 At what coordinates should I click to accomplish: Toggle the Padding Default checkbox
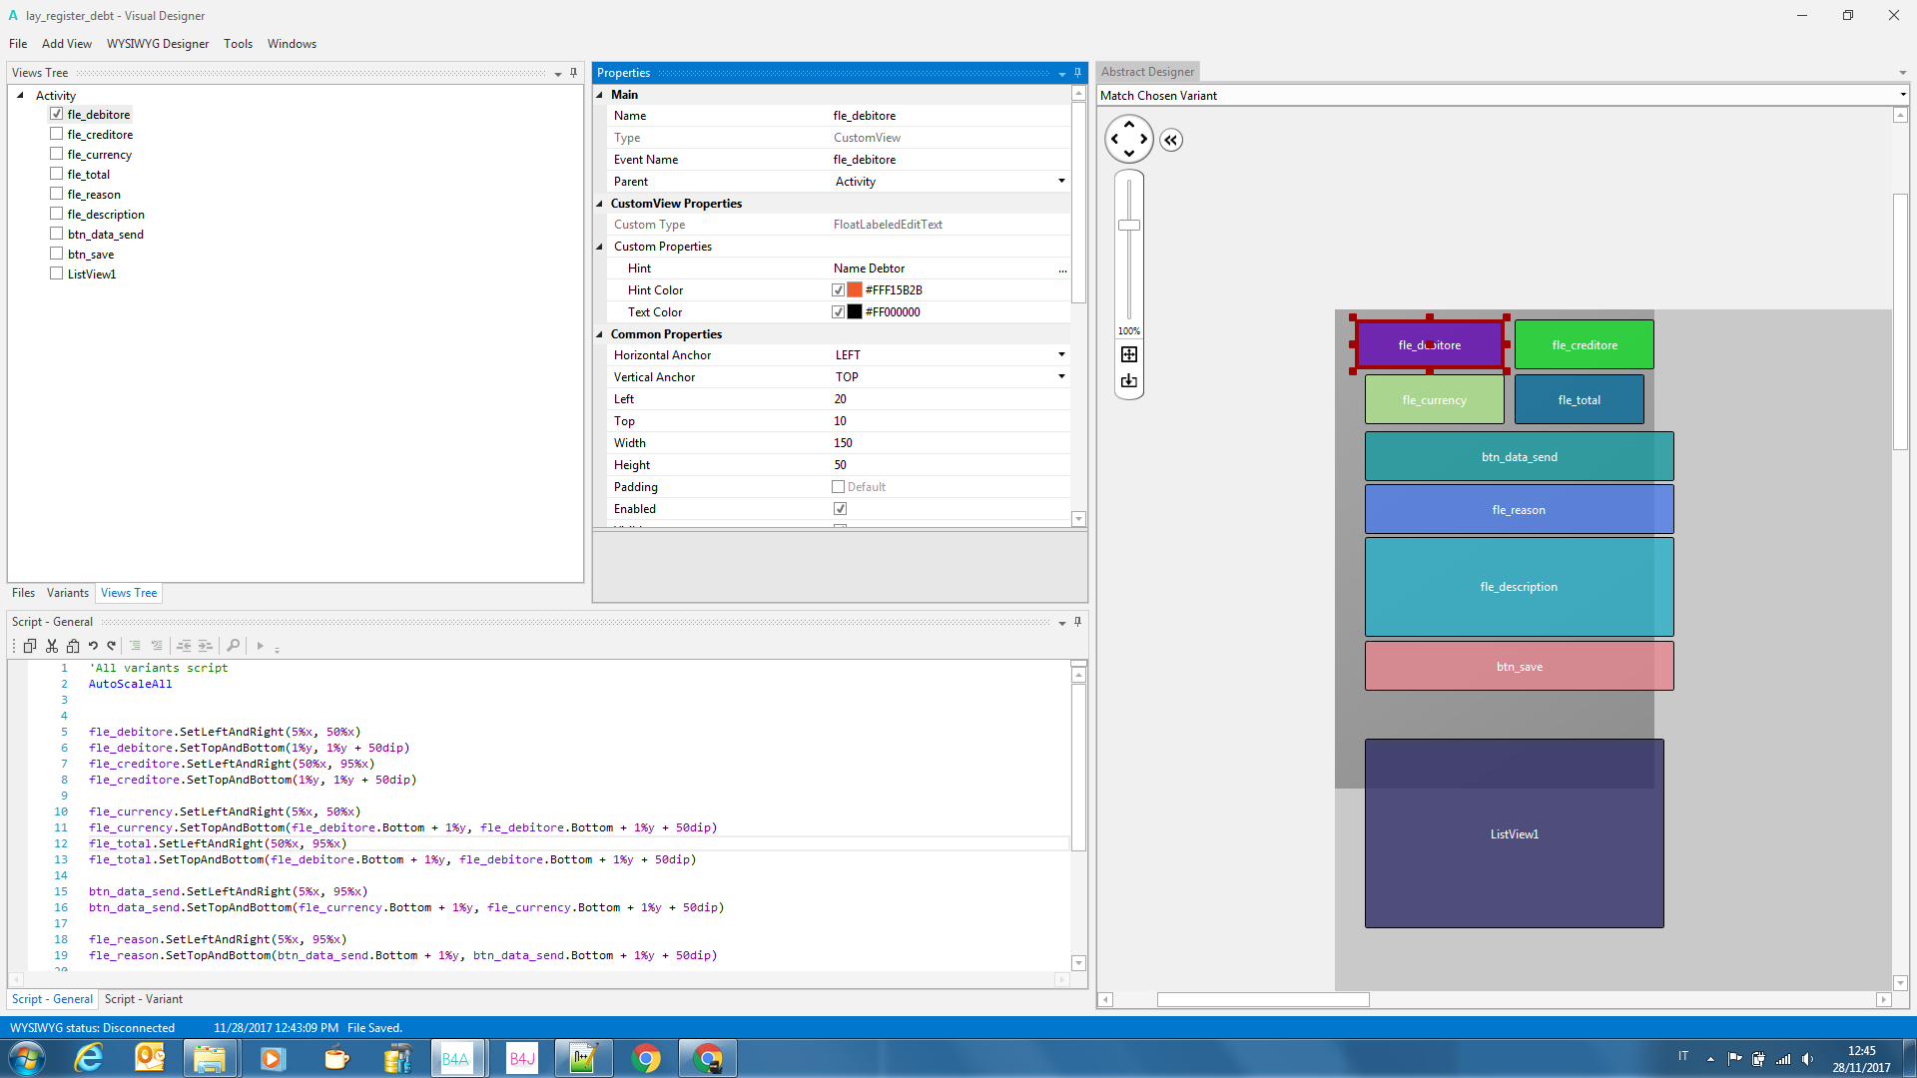pyautogui.click(x=839, y=487)
